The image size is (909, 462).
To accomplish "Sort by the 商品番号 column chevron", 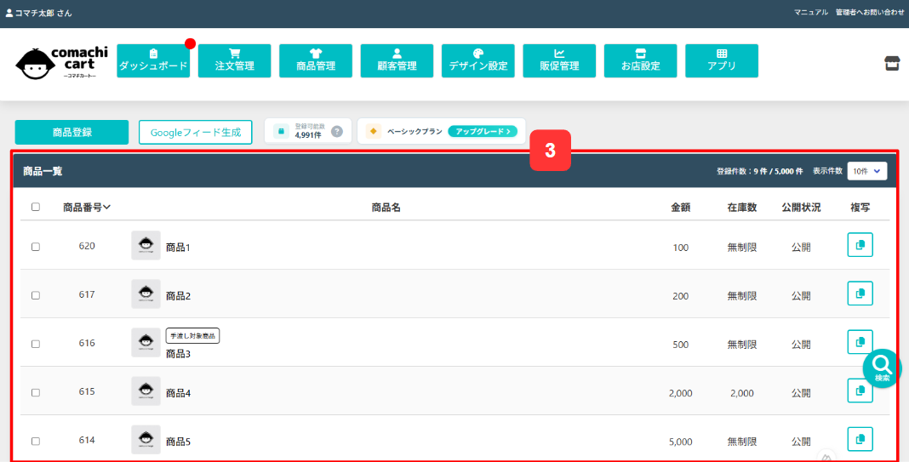I will pos(106,208).
